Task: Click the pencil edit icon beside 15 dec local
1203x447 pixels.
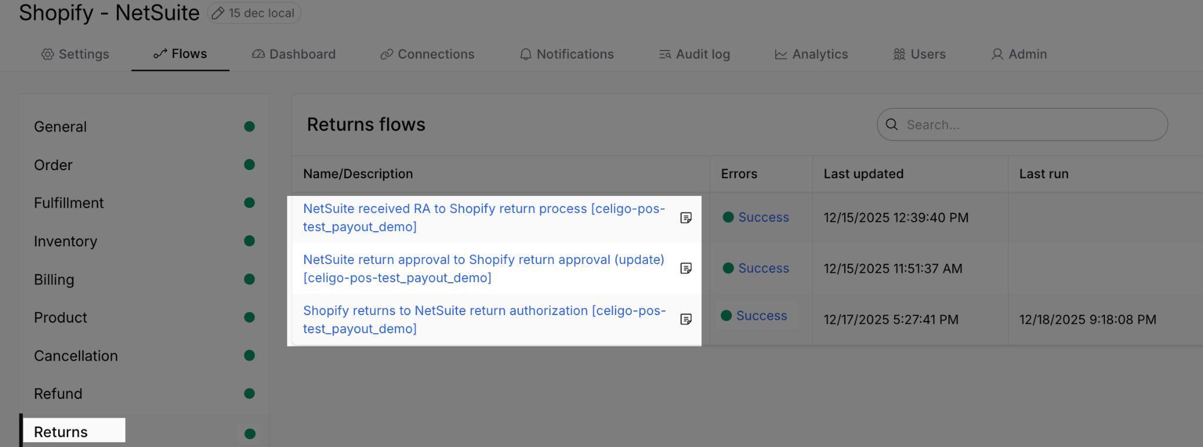Action: point(218,13)
